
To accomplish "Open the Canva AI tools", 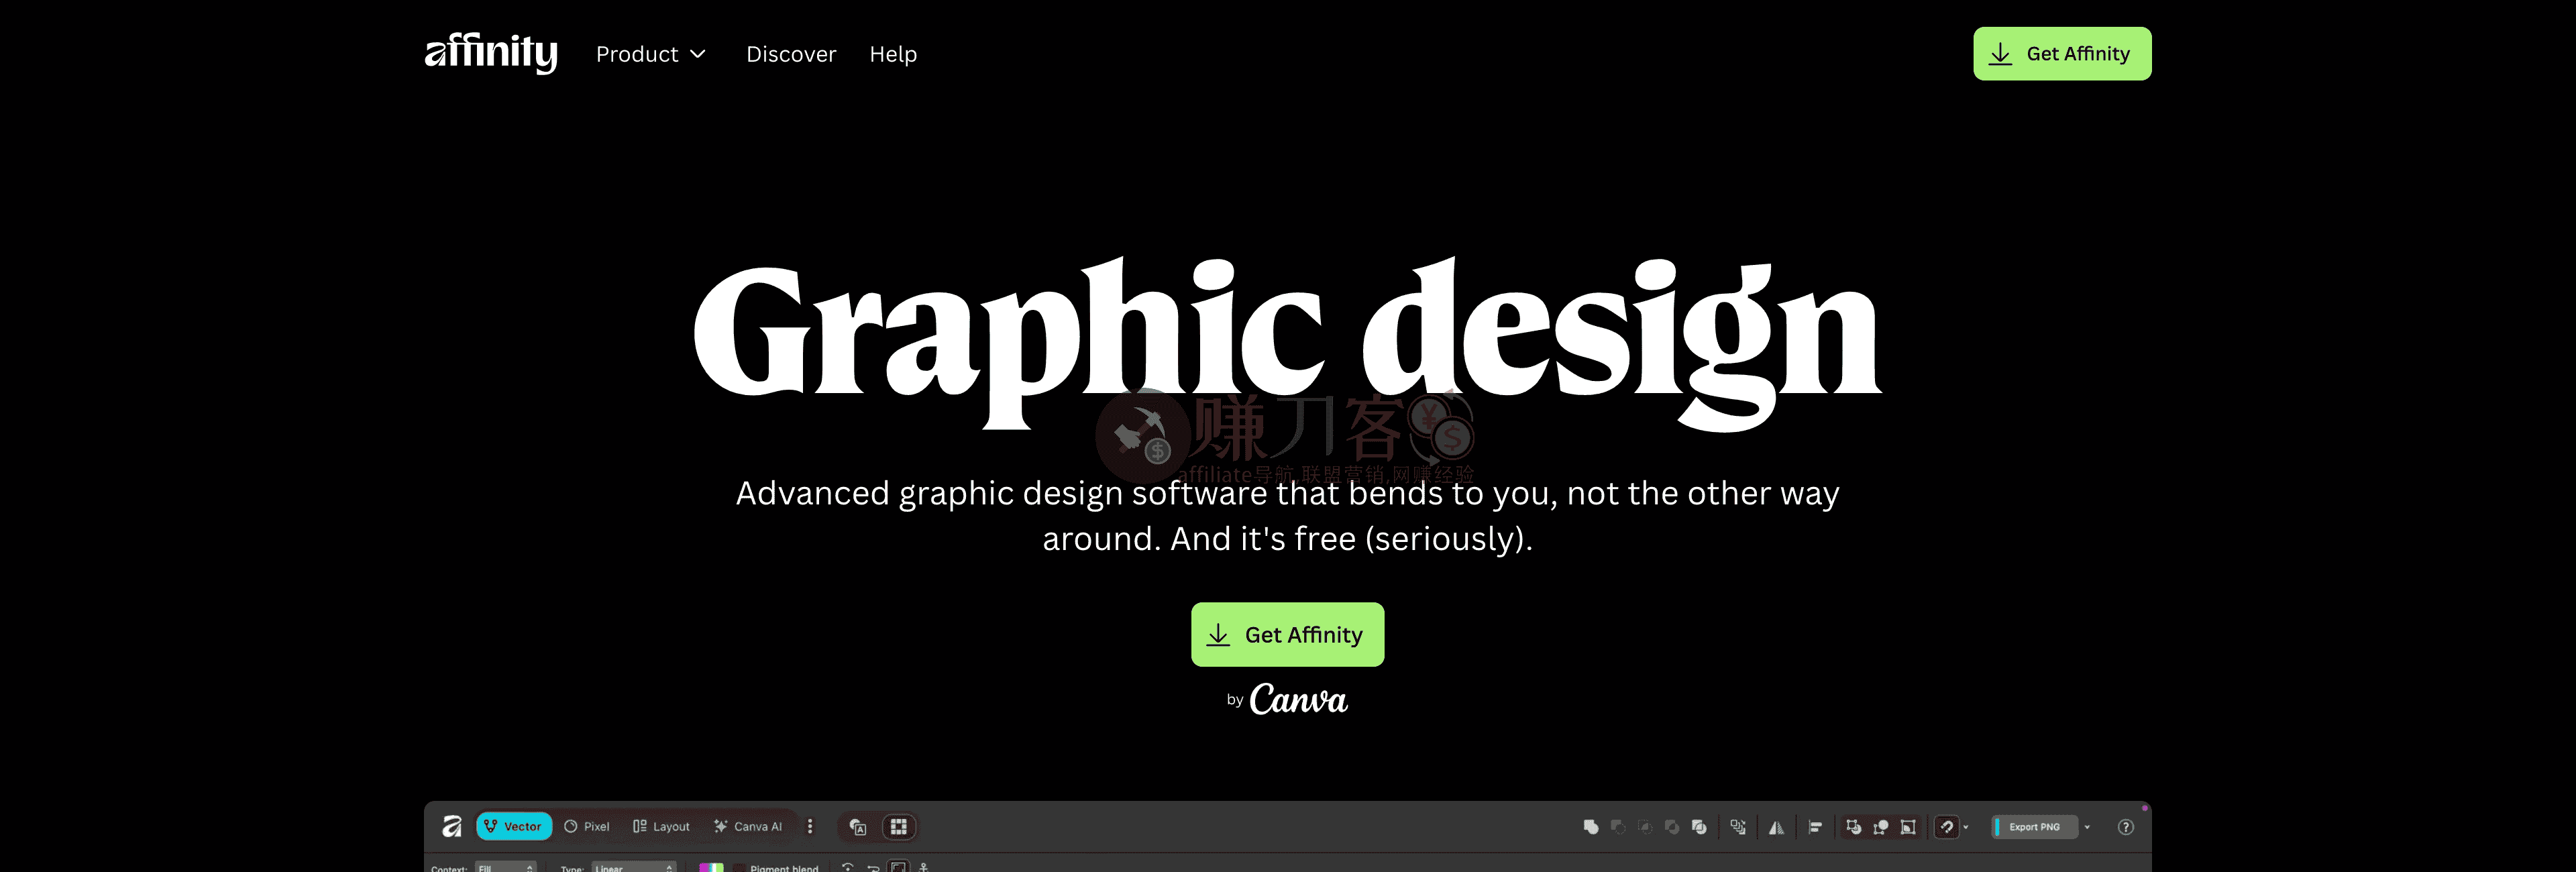I will click(x=749, y=827).
